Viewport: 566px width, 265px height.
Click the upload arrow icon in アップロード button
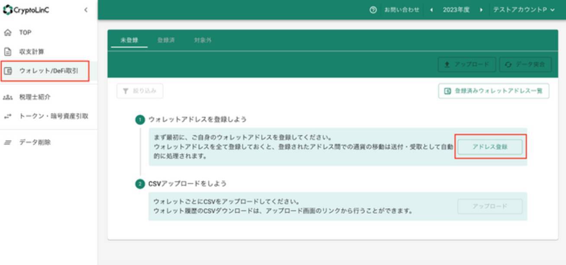pyautogui.click(x=447, y=65)
